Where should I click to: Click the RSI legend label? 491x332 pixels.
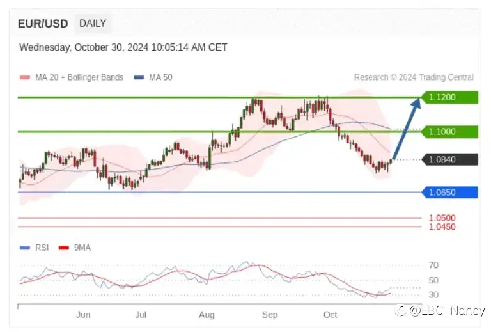[42, 248]
